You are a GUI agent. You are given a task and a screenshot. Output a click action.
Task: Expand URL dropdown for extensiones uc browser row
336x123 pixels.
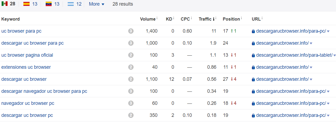[x=311, y=67]
